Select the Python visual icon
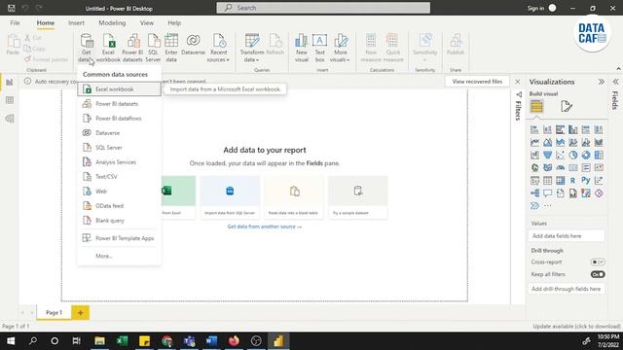The width and height of the screenshot is (623, 350). (x=586, y=181)
